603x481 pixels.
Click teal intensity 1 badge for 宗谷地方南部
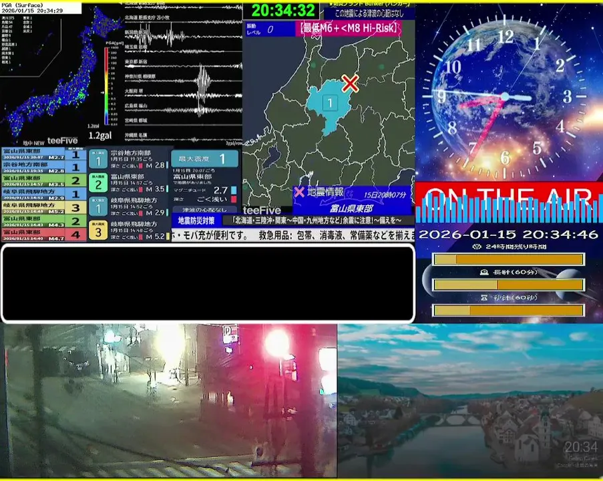pos(98,160)
